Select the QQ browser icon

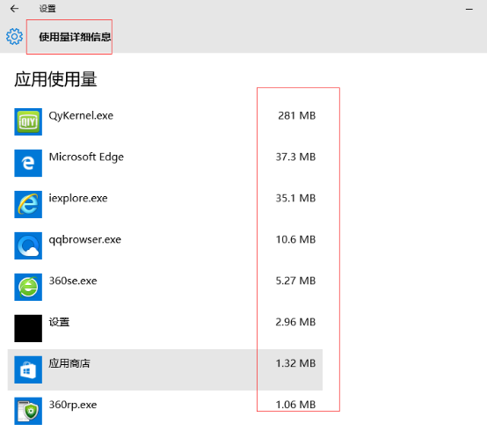[28, 245]
